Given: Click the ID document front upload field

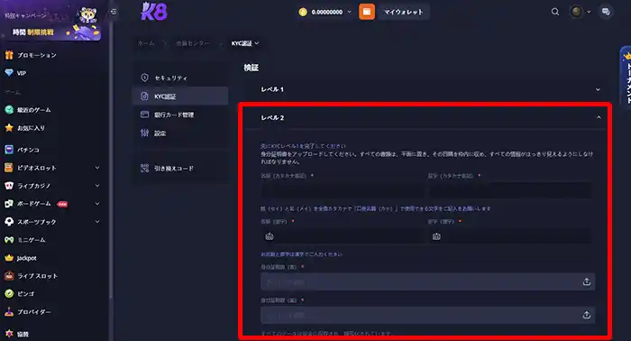Looking at the screenshot, I should (427, 281).
